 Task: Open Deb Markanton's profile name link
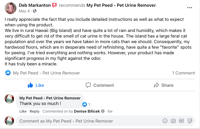(35, 5)
